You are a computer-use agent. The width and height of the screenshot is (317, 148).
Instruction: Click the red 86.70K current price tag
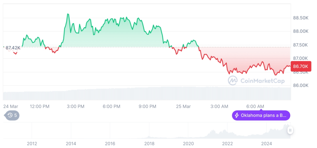301,66
